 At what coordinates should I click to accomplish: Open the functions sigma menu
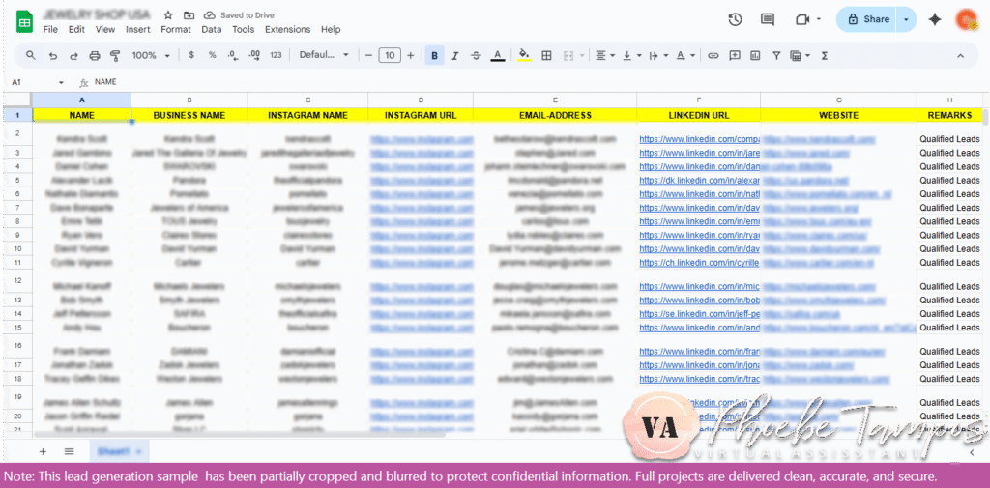pos(824,55)
